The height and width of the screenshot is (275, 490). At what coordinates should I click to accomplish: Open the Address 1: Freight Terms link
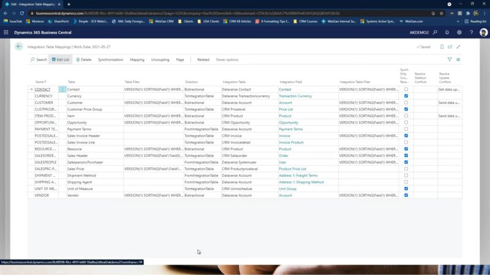tap(298, 175)
